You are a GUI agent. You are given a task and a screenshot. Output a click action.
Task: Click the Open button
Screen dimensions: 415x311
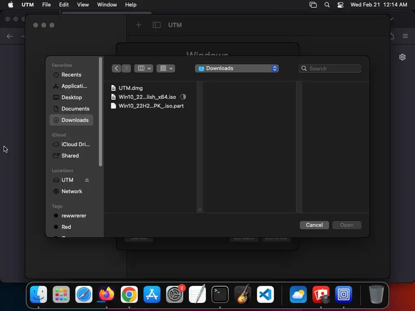click(x=347, y=225)
